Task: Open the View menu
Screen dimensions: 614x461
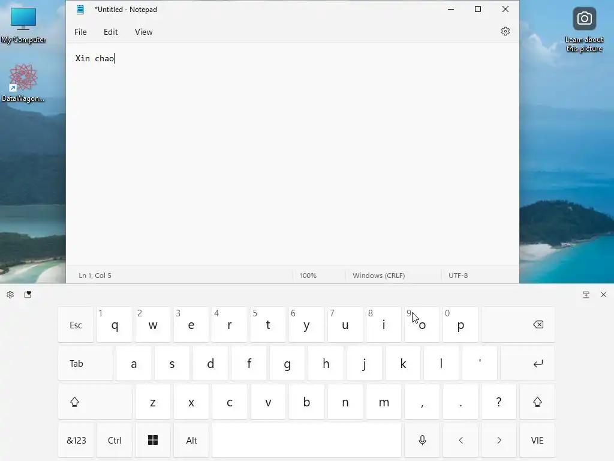Action: pyautogui.click(x=144, y=32)
